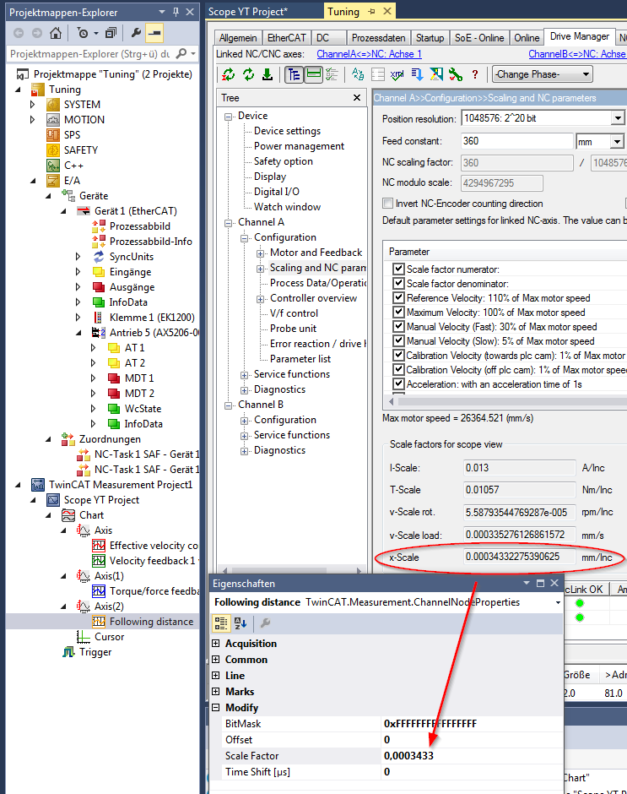The height and width of the screenshot is (794, 627).
Task: Click the colorful flag icon in the toolbar
Action: [436, 75]
